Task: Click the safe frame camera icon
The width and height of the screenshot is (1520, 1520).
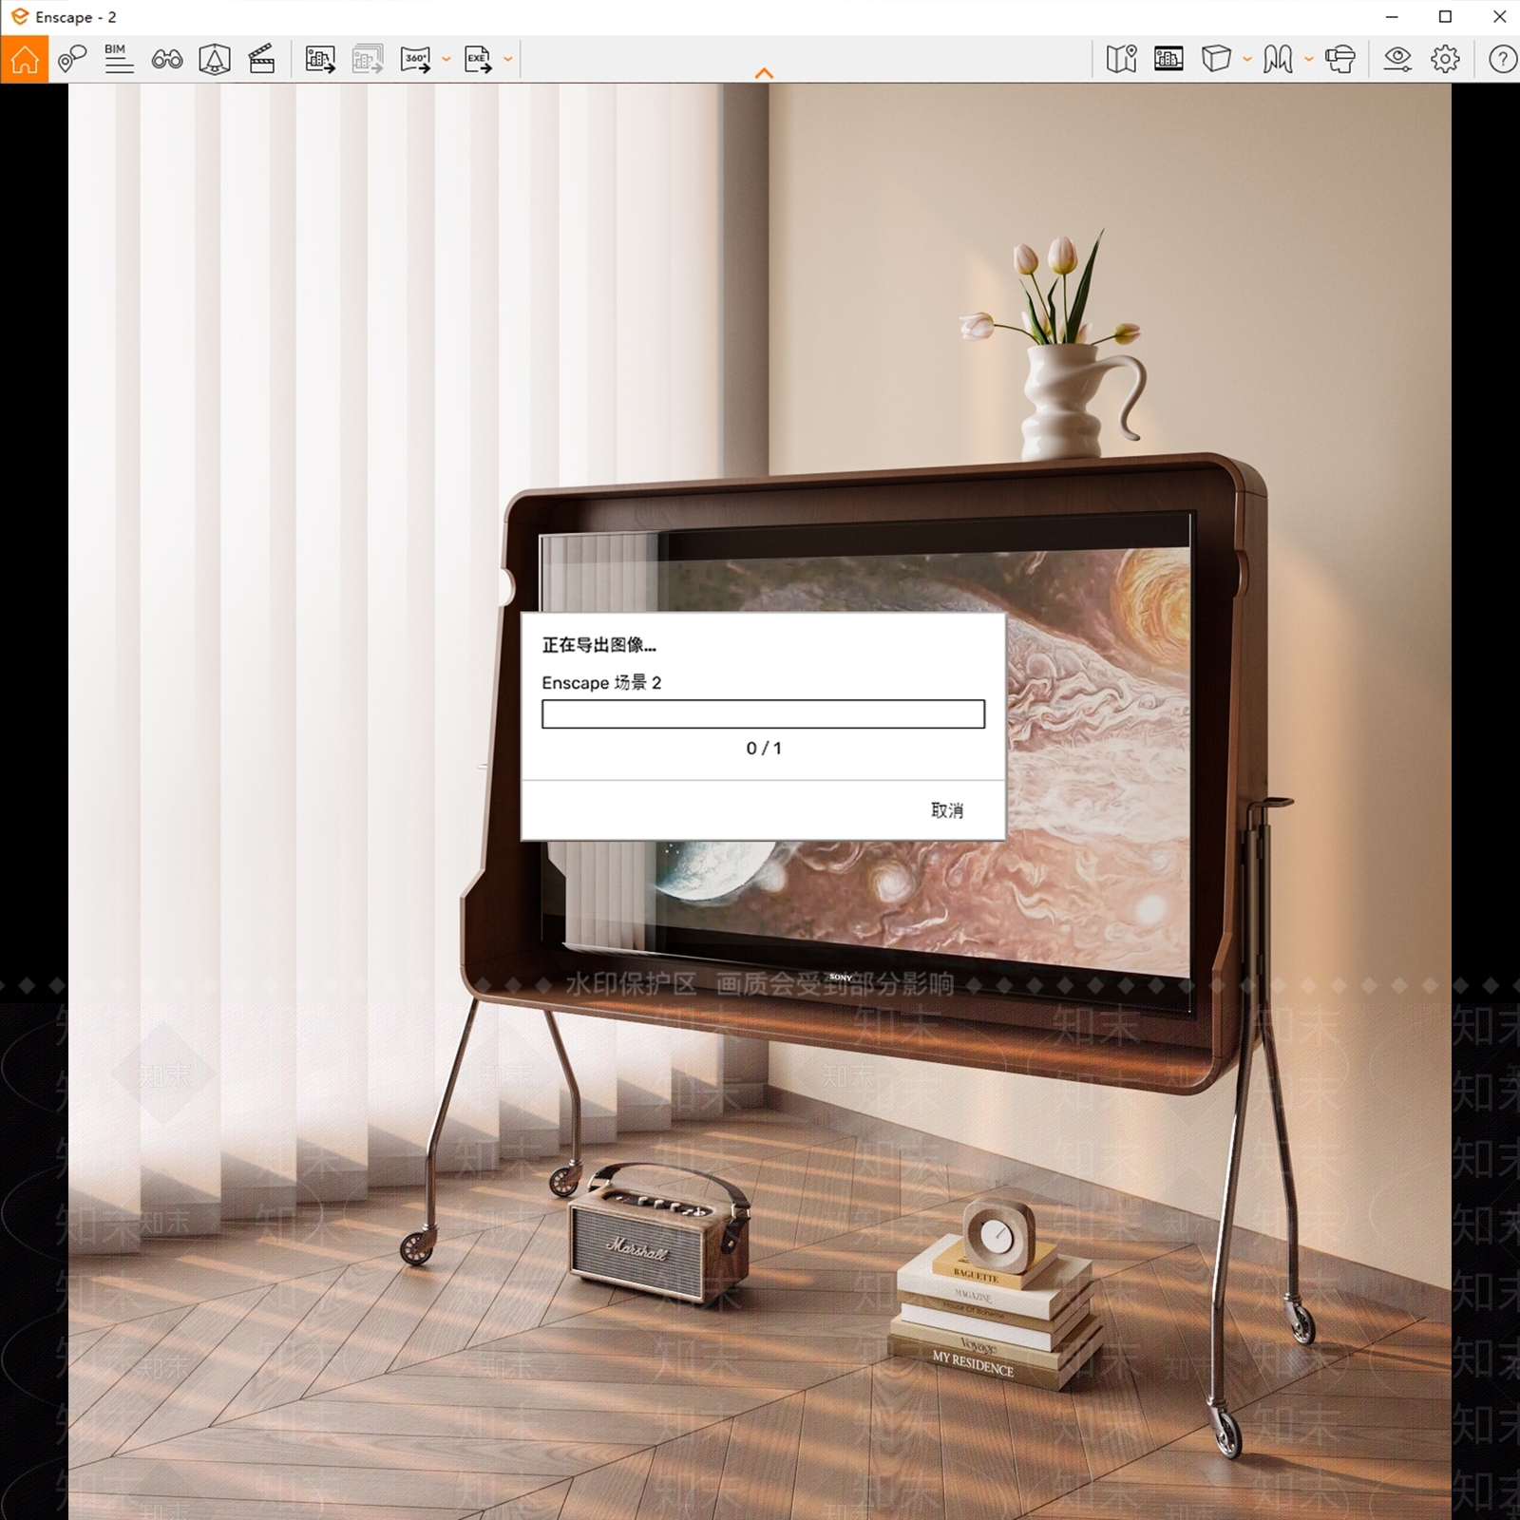Action: tap(215, 59)
